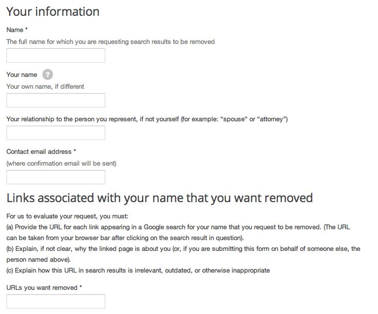Viewport: 378px width, 314px height.
Task: Select the Your name input box
Action: (56, 100)
